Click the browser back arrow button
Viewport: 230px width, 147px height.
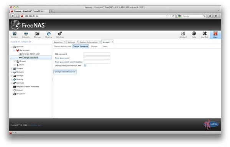pos(13,16)
